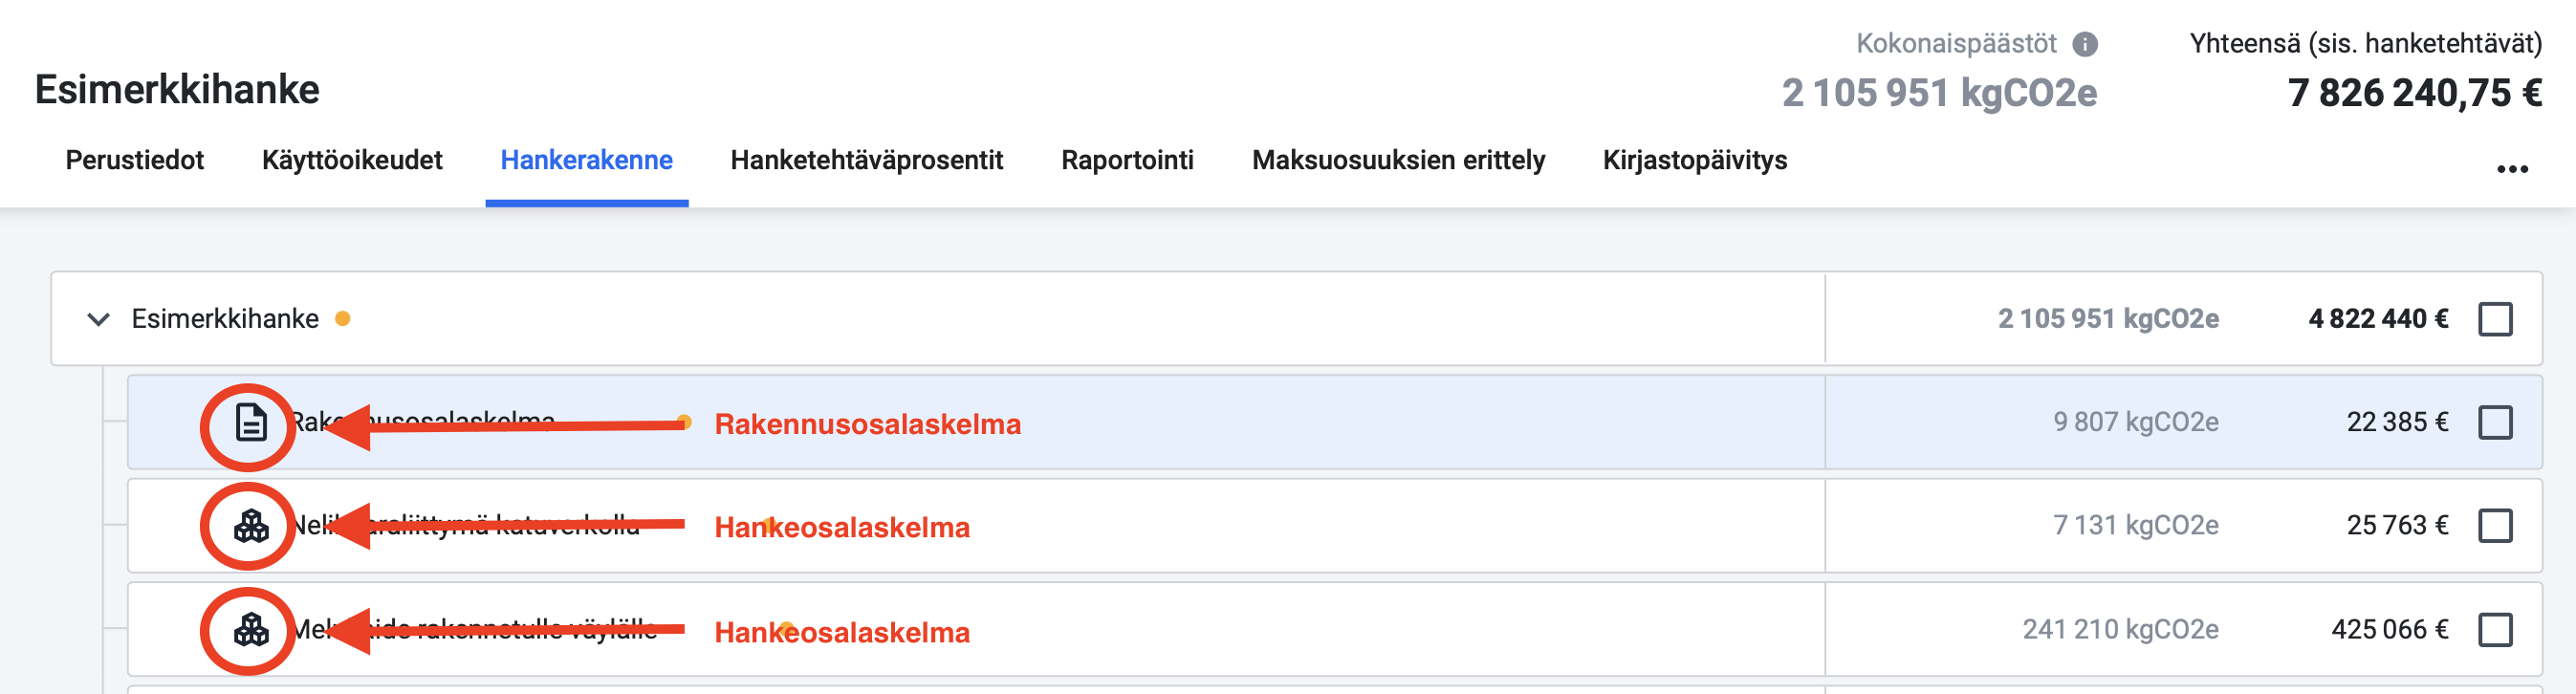Go to the Raportointi tab

[x=1127, y=160]
